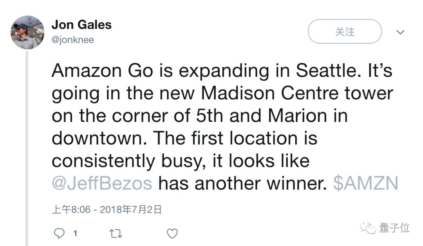Image resolution: width=423 pixels, height=246 pixels.
Task: Like the tweet with the heart icon
Action: point(172,233)
